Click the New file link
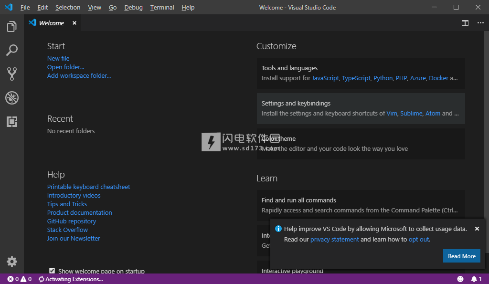Screen dimensions: 489x284 pos(58,58)
